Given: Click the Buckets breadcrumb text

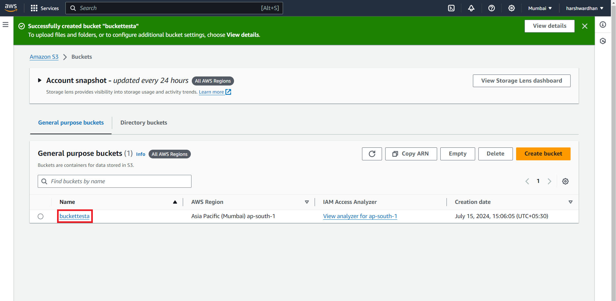Looking at the screenshot, I should click(82, 57).
